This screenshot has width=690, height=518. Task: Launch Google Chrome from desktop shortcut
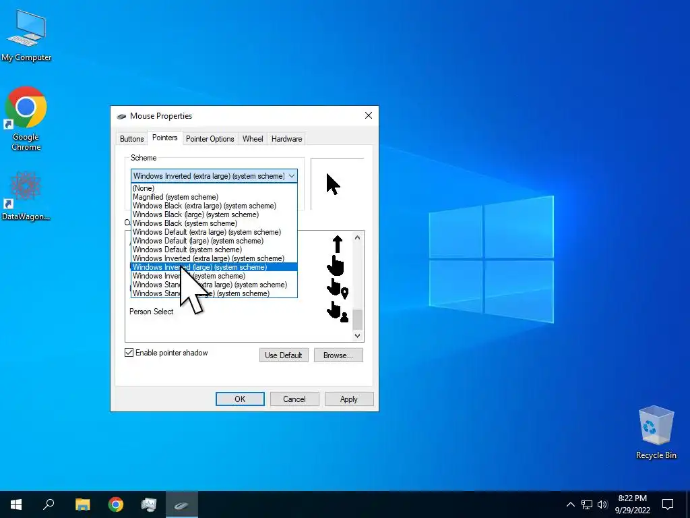click(x=26, y=119)
